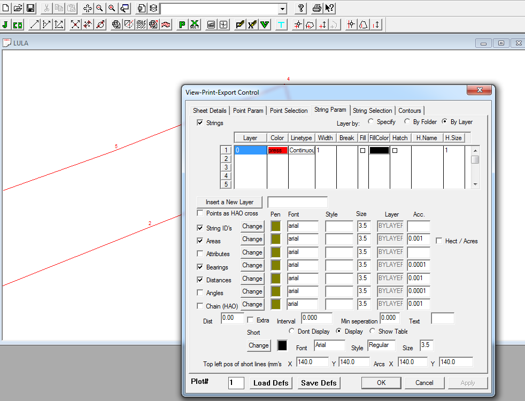Click the green P toolbar icon
Viewport: 525px width, 401px height.
tap(182, 24)
